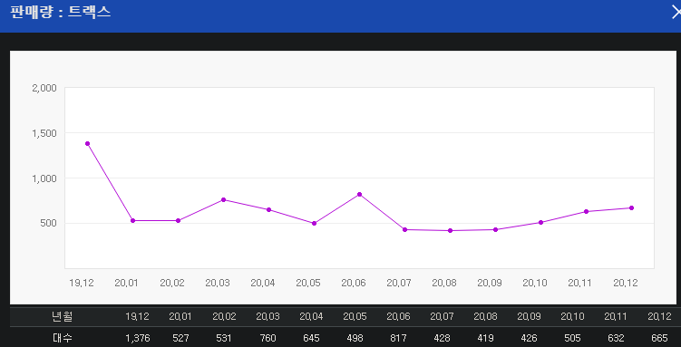Click the 2,000 y-axis label
681x347 pixels.
(x=44, y=88)
